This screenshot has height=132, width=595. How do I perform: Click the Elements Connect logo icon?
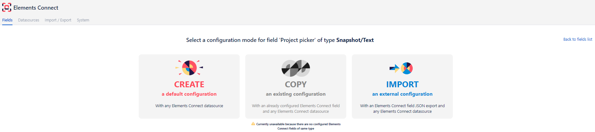(7, 7)
